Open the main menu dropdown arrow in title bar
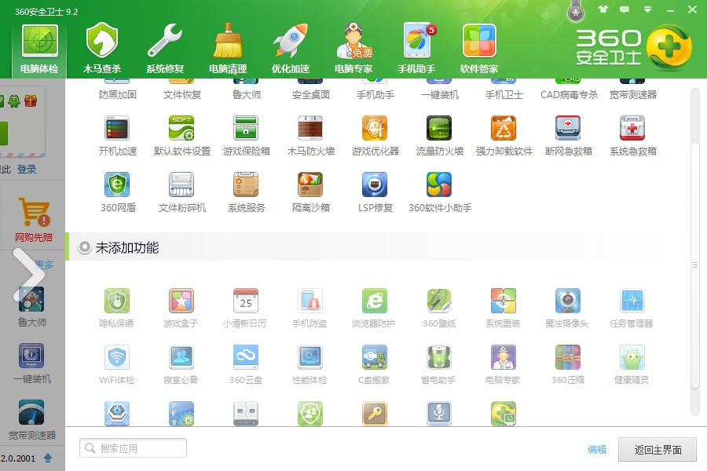Image resolution: width=707 pixels, height=471 pixels. 647,9
